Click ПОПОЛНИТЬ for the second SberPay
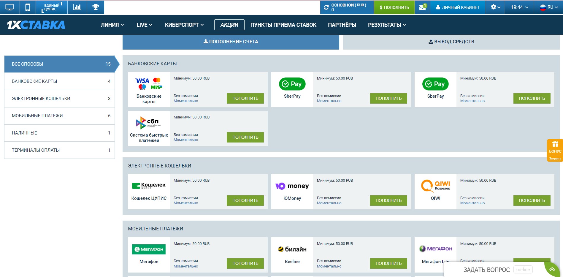This screenshot has width=563, height=277. (532, 98)
